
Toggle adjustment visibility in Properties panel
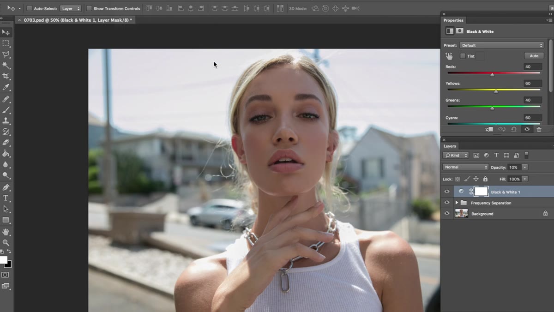527,130
